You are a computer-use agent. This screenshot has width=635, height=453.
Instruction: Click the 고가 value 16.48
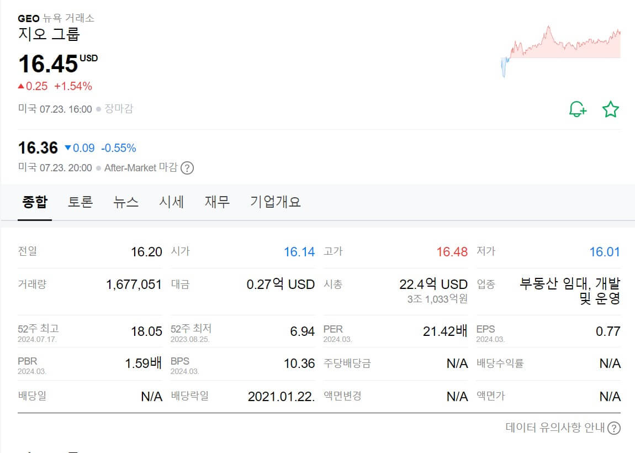coord(451,251)
